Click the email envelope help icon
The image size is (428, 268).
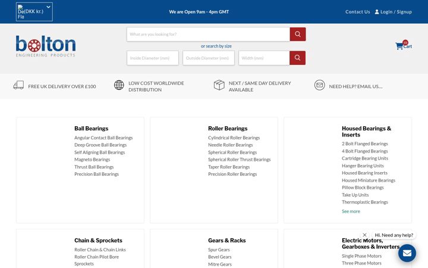point(319,85)
